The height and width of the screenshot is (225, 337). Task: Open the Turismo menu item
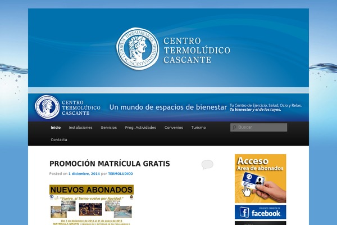point(198,128)
